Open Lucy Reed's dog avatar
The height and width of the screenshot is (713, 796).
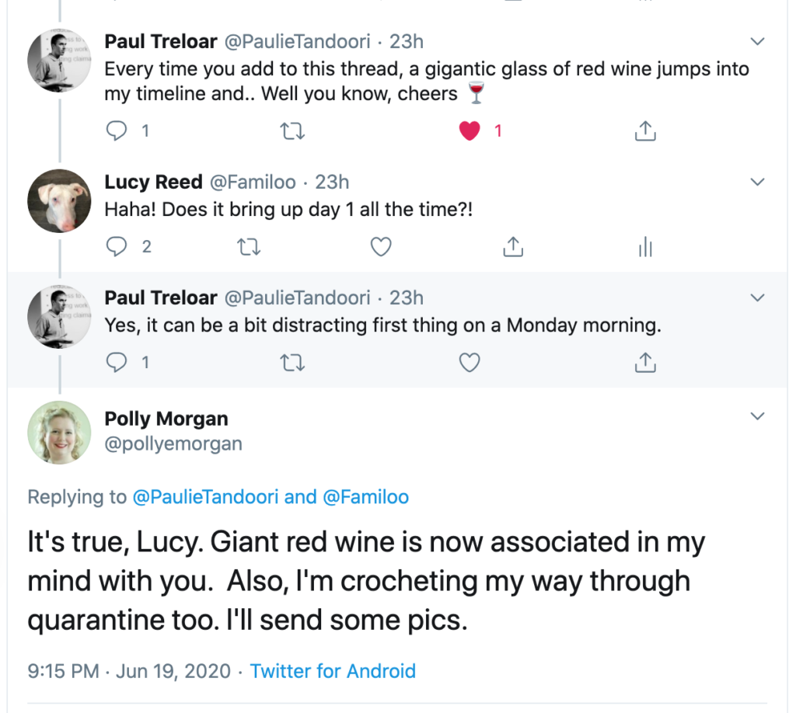pyautogui.click(x=60, y=200)
